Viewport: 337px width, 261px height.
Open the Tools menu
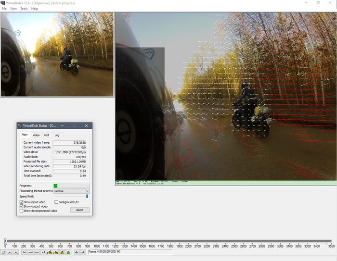click(24, 9)
